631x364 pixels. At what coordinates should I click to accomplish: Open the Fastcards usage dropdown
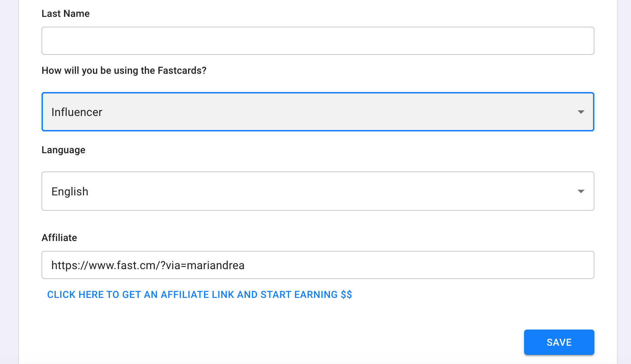(x=318, y=112)
